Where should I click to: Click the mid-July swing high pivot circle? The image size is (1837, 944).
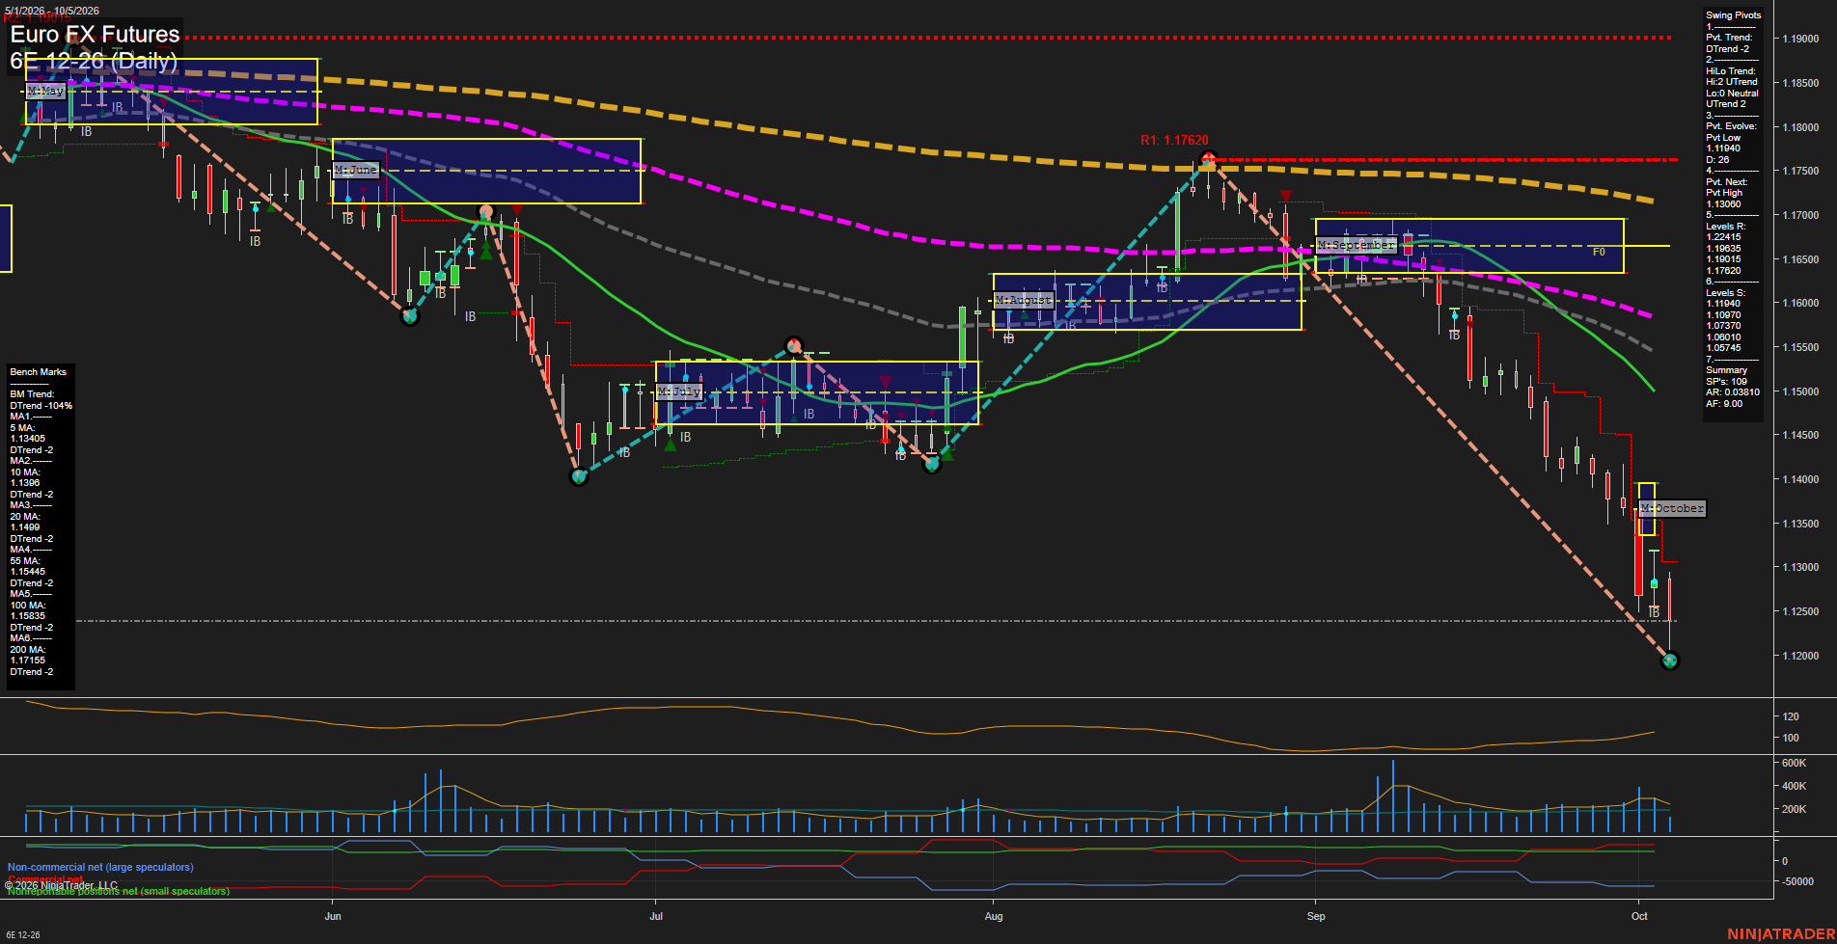[794, 345]
